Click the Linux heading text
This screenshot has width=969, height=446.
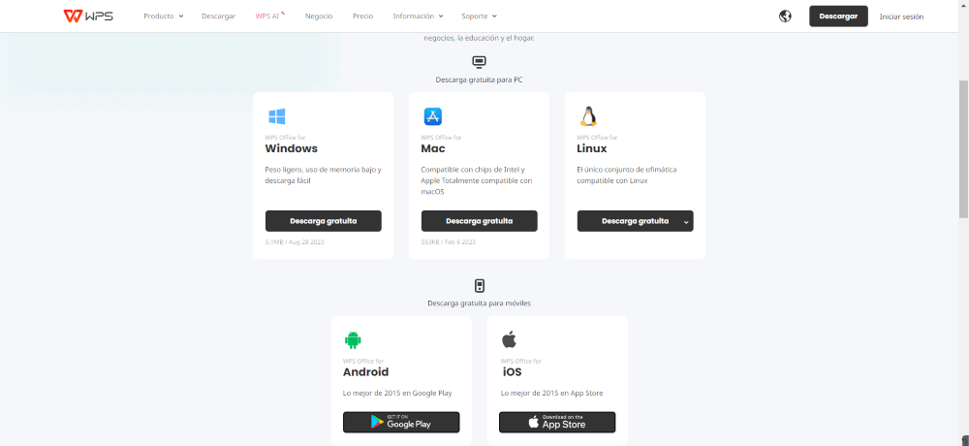tap(591, 148)
